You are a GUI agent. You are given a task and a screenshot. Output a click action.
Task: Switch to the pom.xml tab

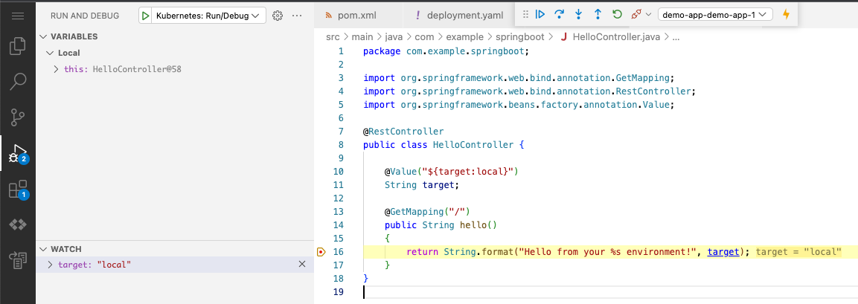tap(350, 15)
